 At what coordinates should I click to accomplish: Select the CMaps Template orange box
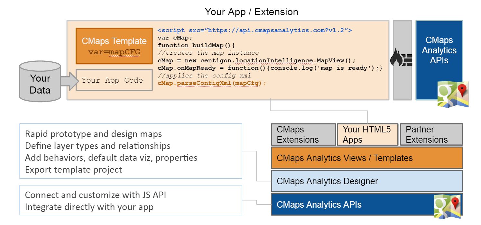pyautogui.click(x=114, y=46)
